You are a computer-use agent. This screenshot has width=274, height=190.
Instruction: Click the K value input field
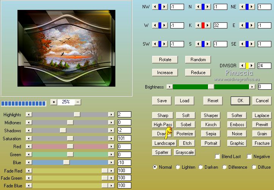coord(220,25)
